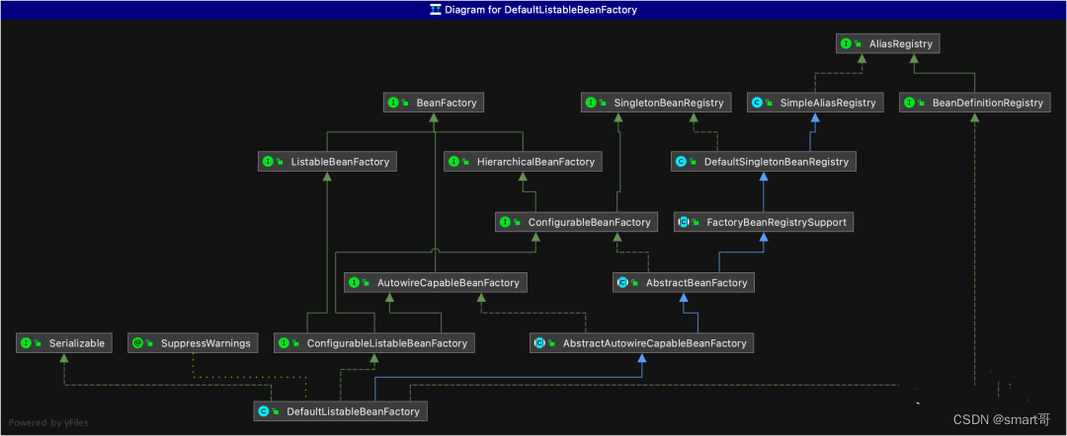Click the 'Diagram for DefaultListableBeanFactory' title text
Image resolution: width=1067 pixels, height=436 pixels.
(540, 10)
